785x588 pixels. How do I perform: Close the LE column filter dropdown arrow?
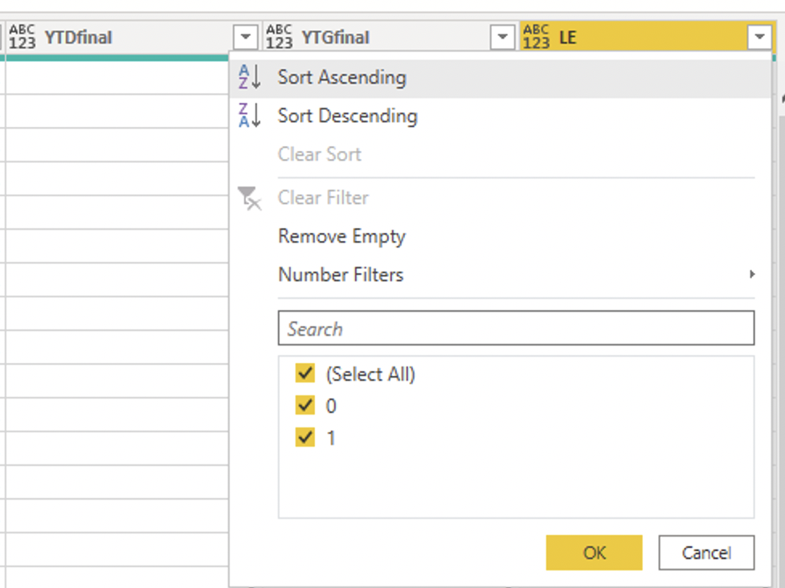759,36
